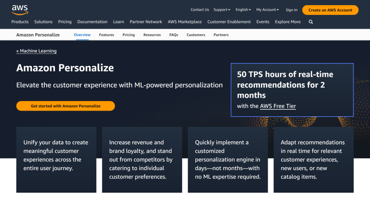The image size is (370, 201).
Task: Open the Products menu
Action: (x=20, y=22)
